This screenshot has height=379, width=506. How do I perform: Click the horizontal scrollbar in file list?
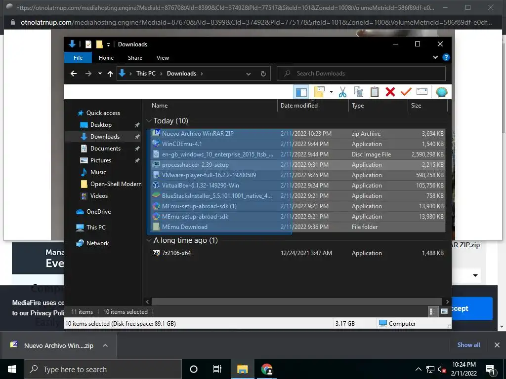tap(297, 302)
